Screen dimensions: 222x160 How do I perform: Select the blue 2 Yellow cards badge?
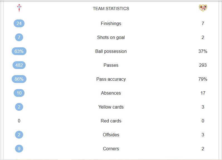coord(19,107)
